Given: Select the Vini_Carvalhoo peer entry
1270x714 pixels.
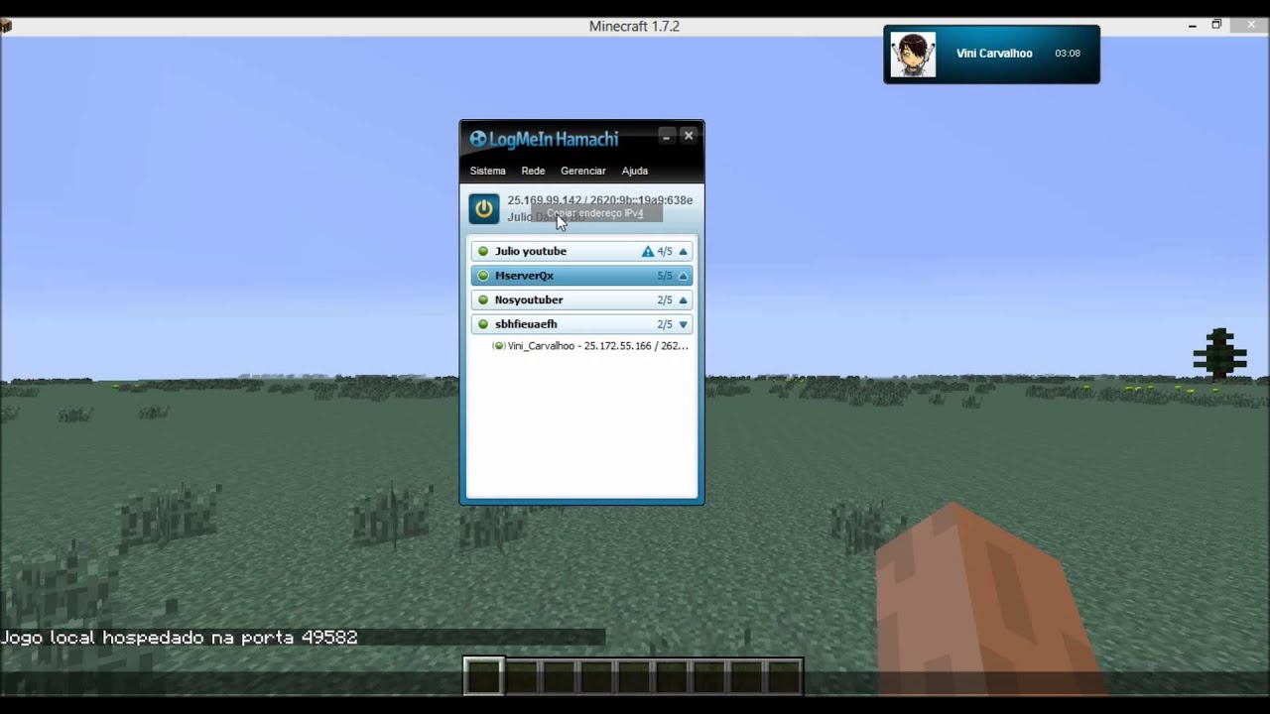Looking at the screenshot, I should pos(590,346).
